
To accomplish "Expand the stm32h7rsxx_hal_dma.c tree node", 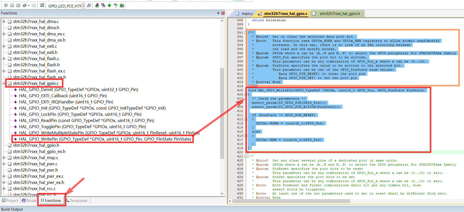I will coord(4,21).
